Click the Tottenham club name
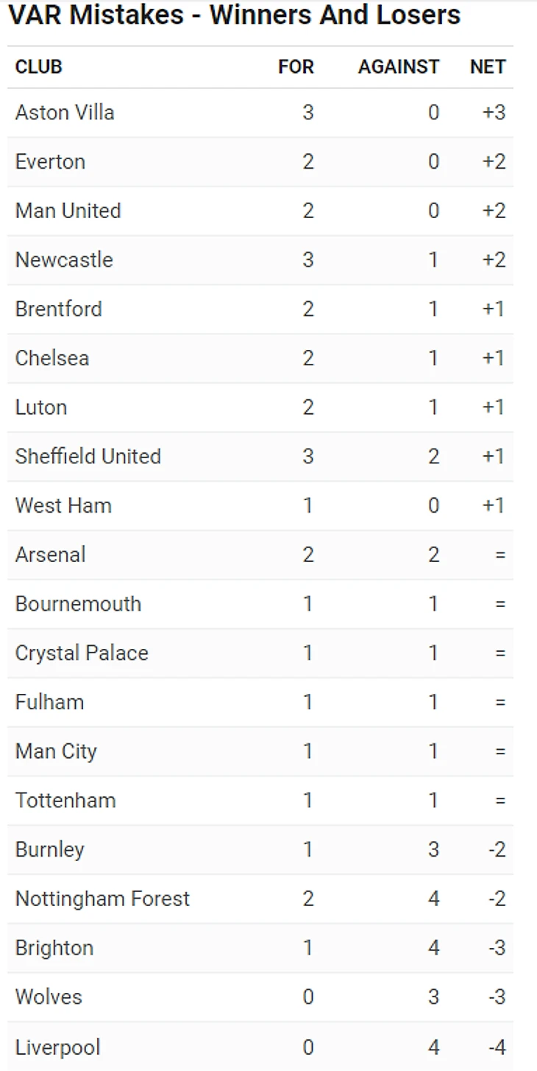This screenshot has width=537, height=1071. 65,801
